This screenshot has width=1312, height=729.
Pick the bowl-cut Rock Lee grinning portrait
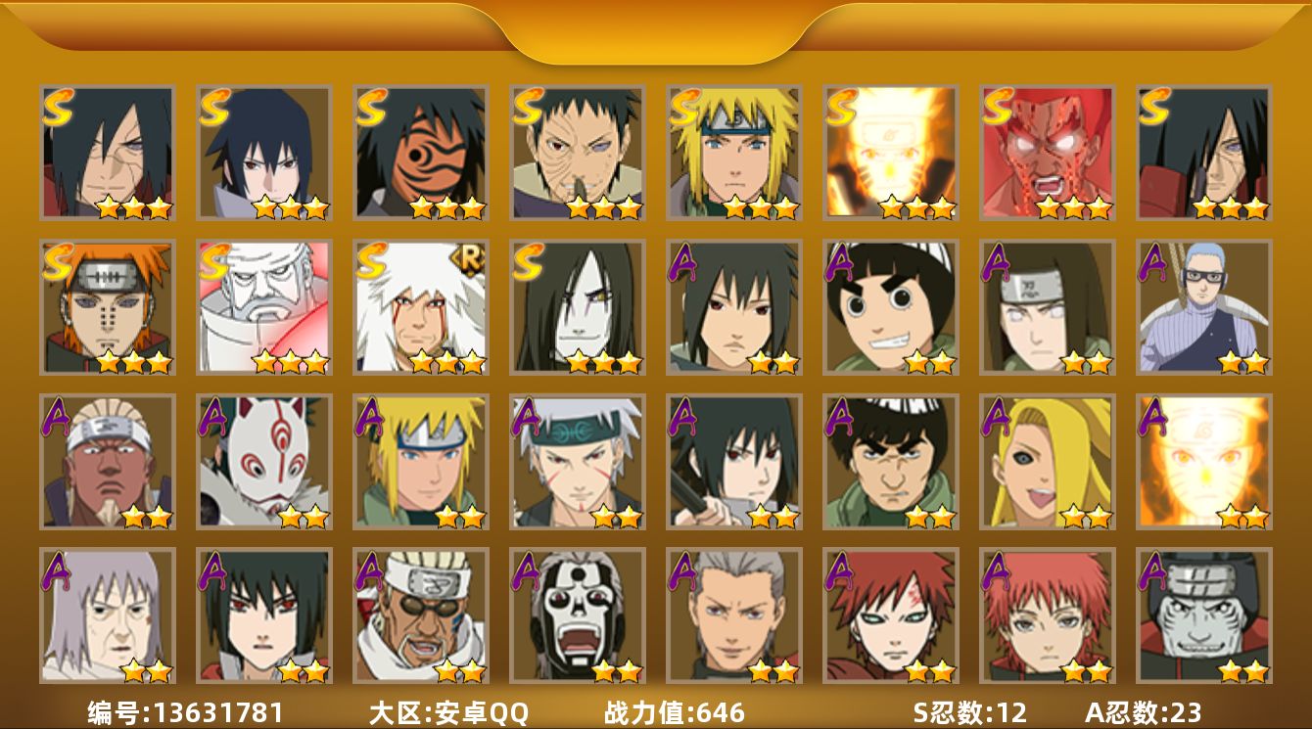pos(890,307)
